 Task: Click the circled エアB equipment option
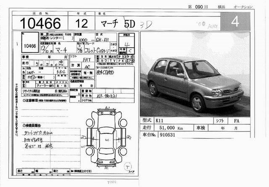pyautogui.click(x=130, y=60)
